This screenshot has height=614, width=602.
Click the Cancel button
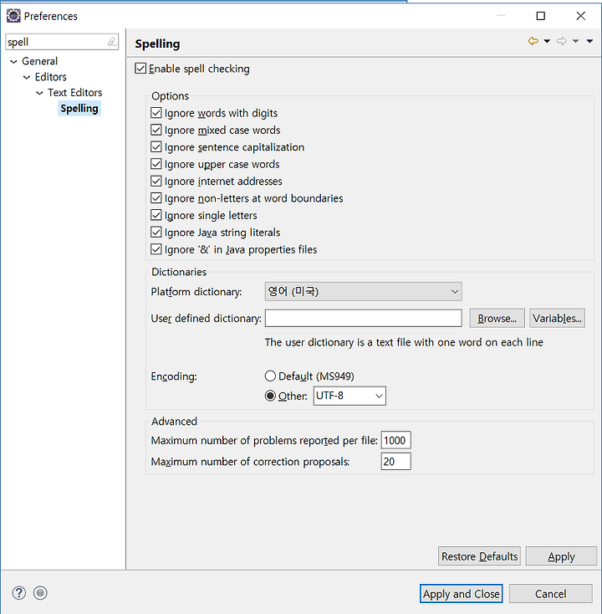click(x=550, y=594)
